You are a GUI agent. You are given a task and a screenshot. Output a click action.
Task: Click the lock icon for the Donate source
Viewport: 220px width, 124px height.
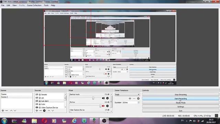[x=40, y=95]
